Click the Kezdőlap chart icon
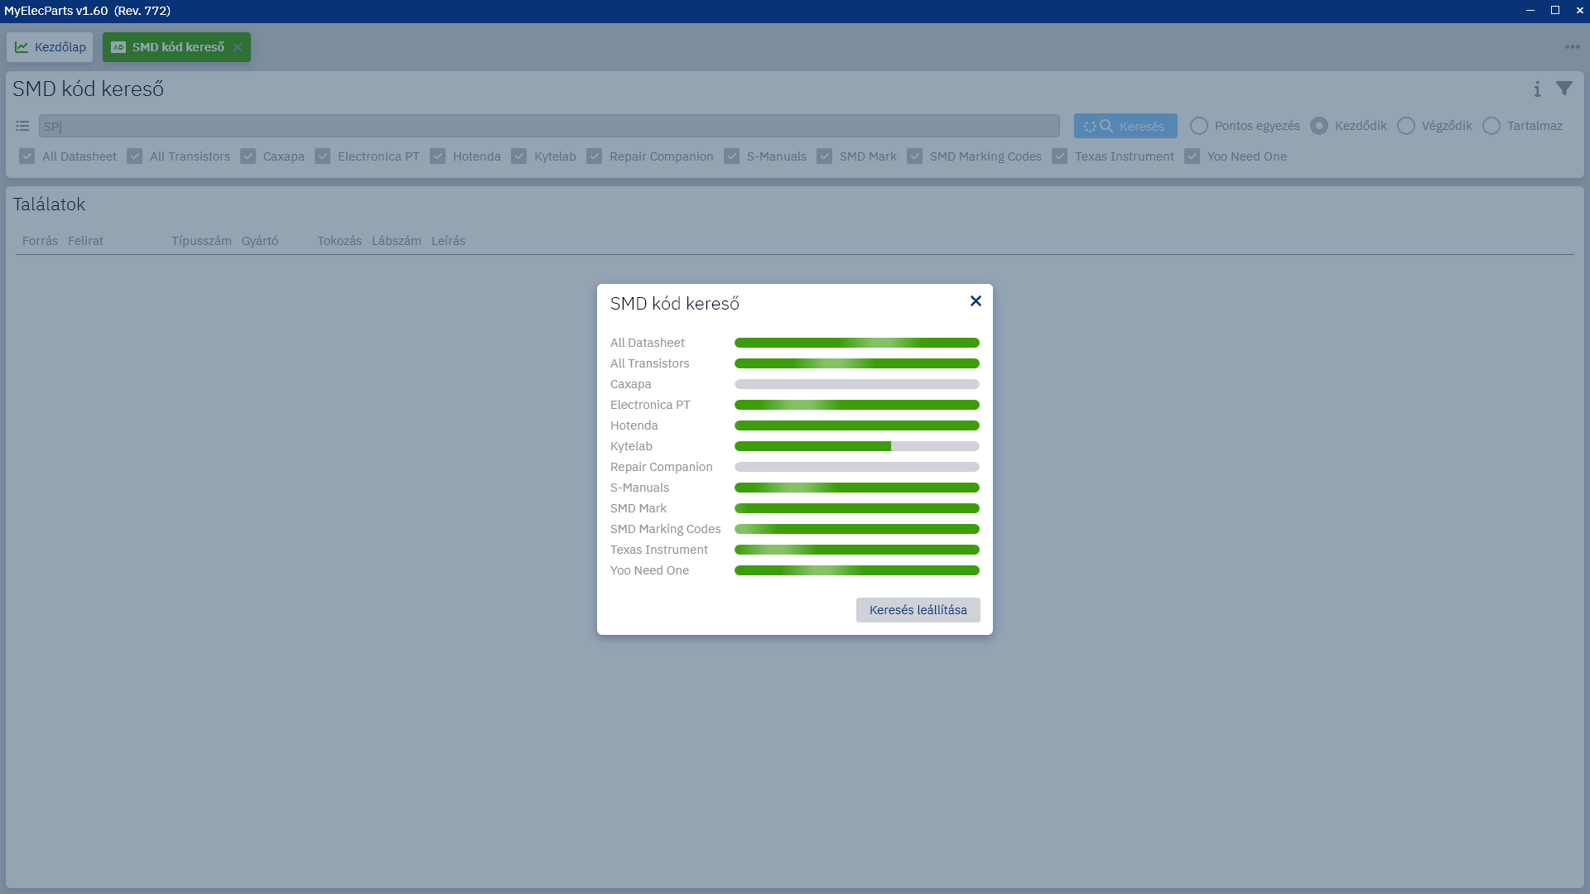 22,47
